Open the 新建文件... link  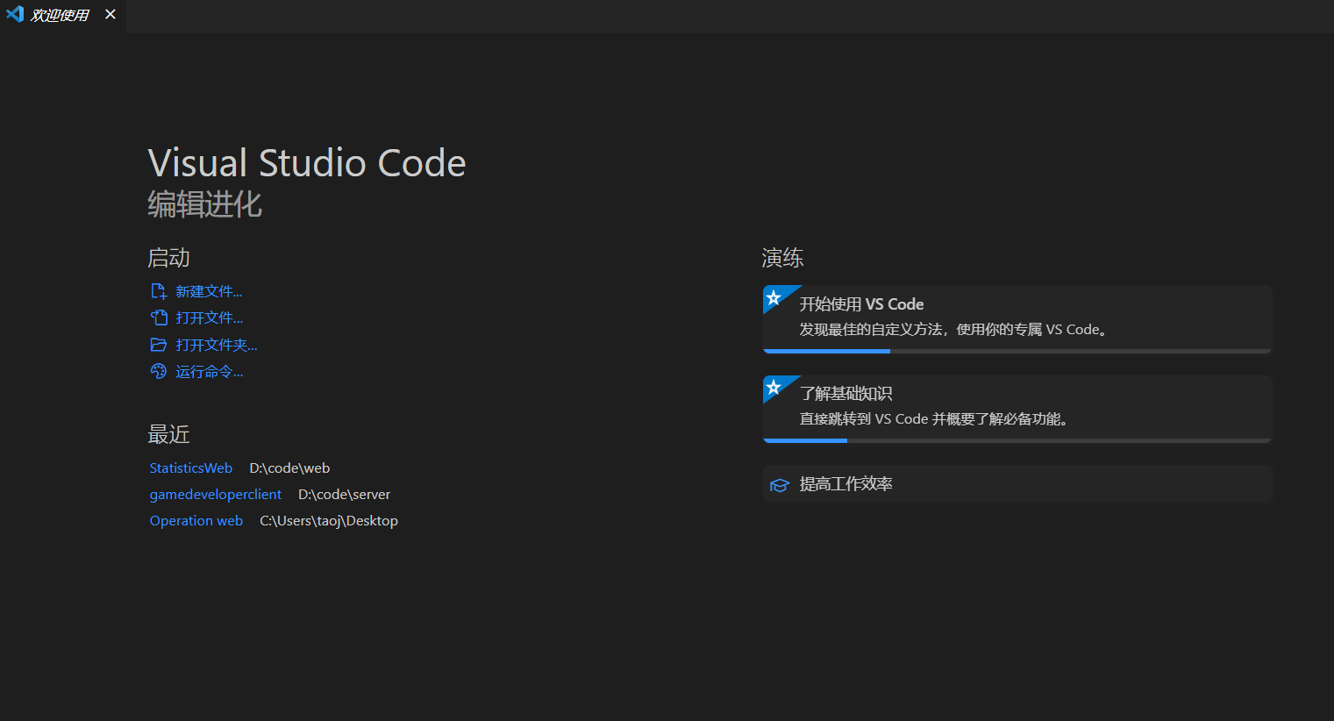[209, 291]
